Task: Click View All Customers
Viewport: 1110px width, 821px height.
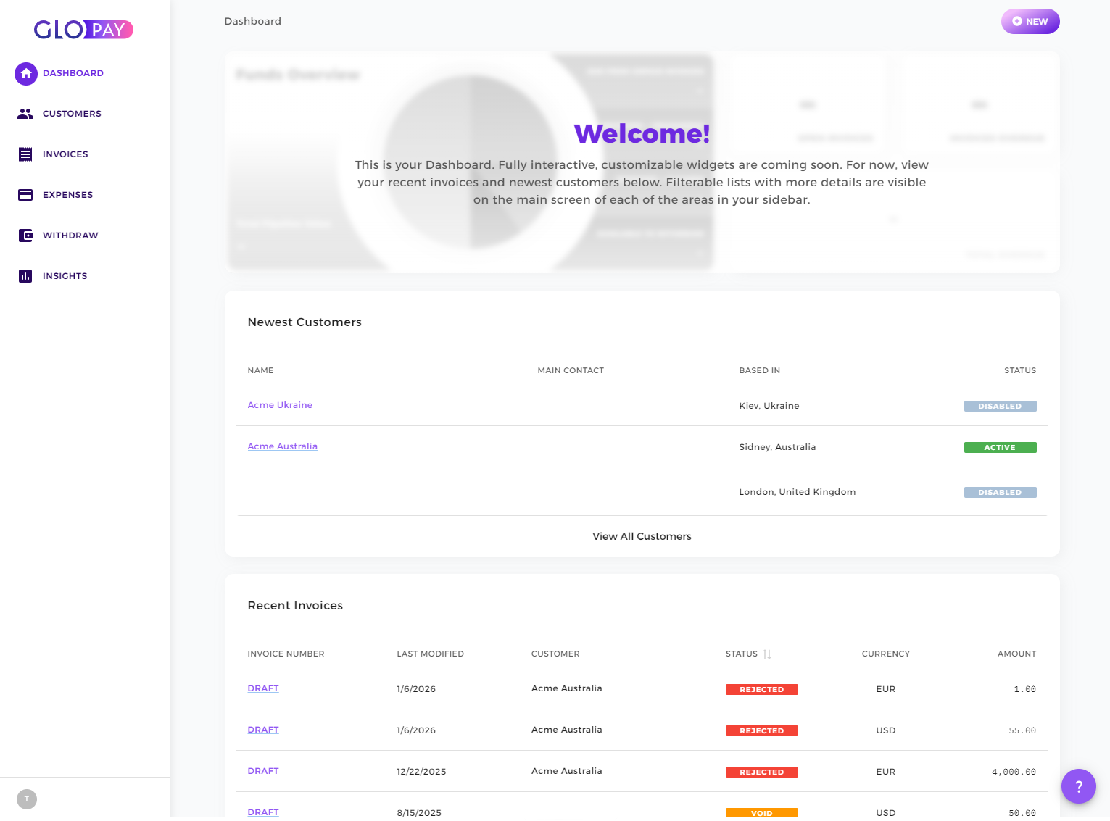Action: pyautogui.click(x=642, y=536)
